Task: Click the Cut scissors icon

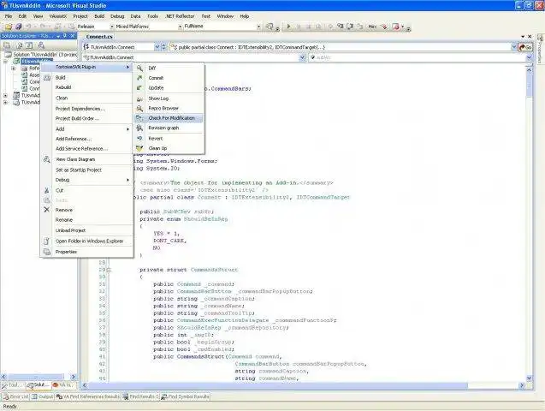Action: click(47, 190)
